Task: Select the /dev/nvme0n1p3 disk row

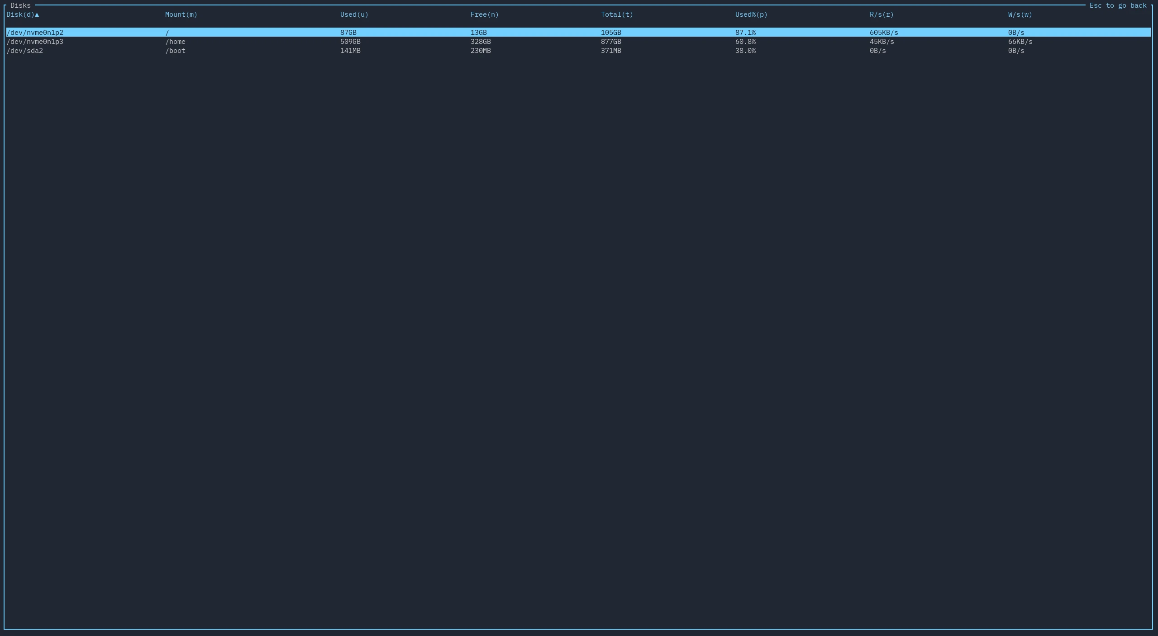Action: pyautogui.click(x=35, y=42)
